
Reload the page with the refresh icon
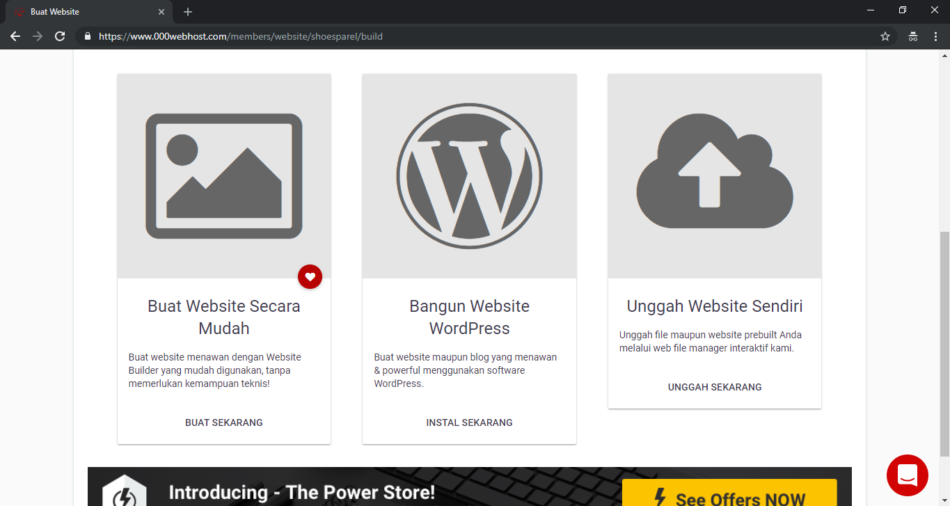coord(60,36)
